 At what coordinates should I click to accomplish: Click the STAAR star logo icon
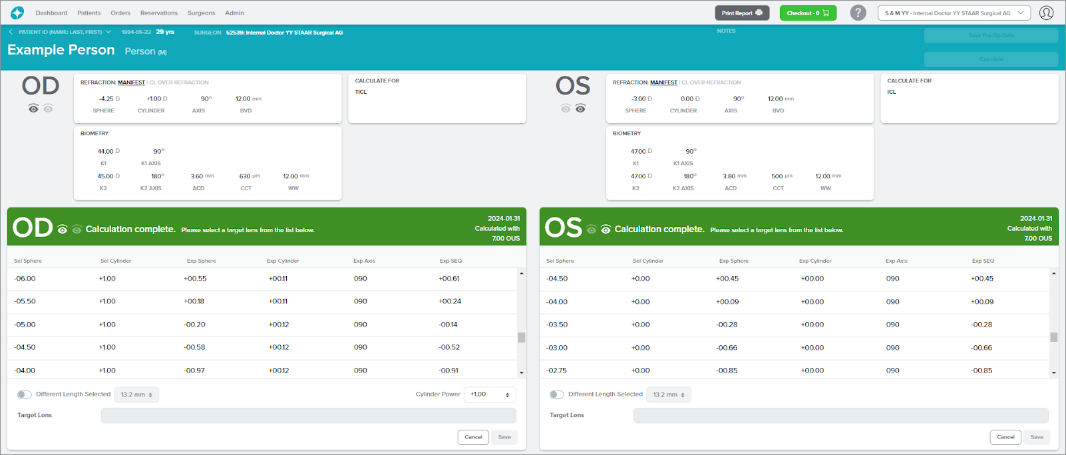(17, 13)
